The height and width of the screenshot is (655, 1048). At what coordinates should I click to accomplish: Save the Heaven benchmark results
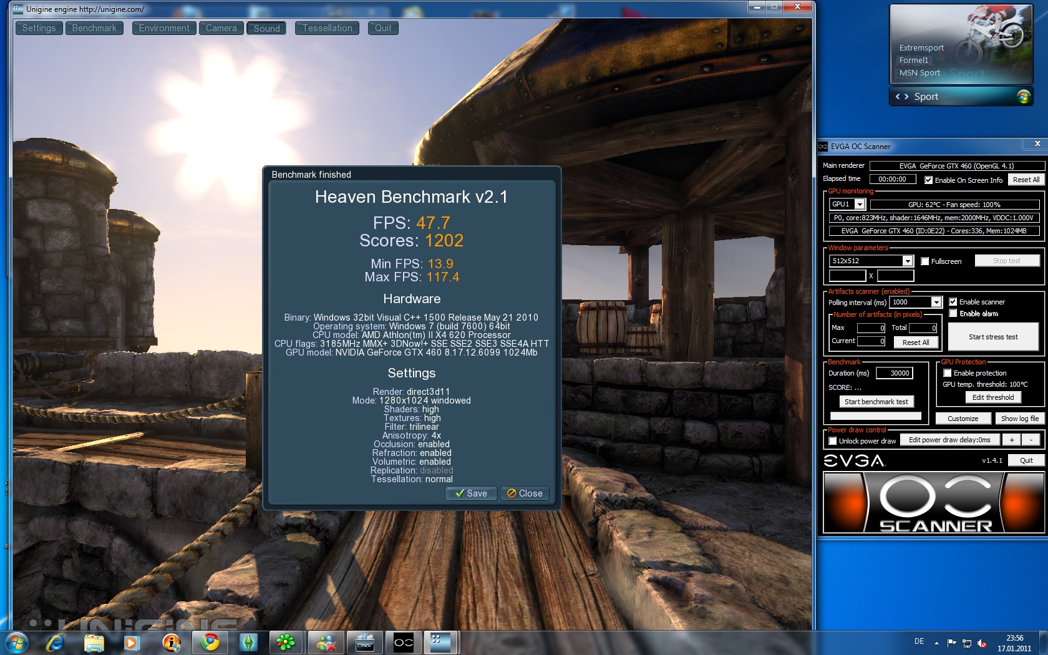coord(471,493)
